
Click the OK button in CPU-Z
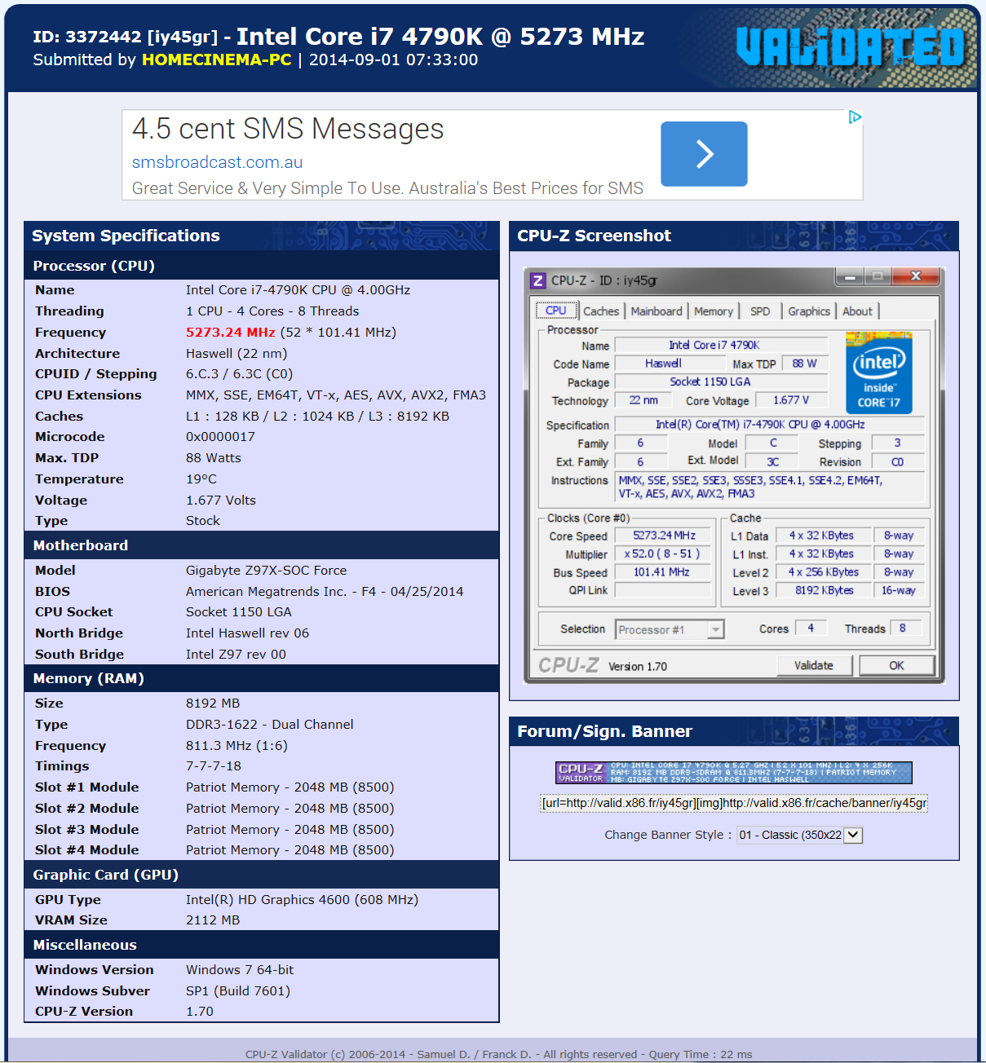pyautogui.click(x=896, y=665)
